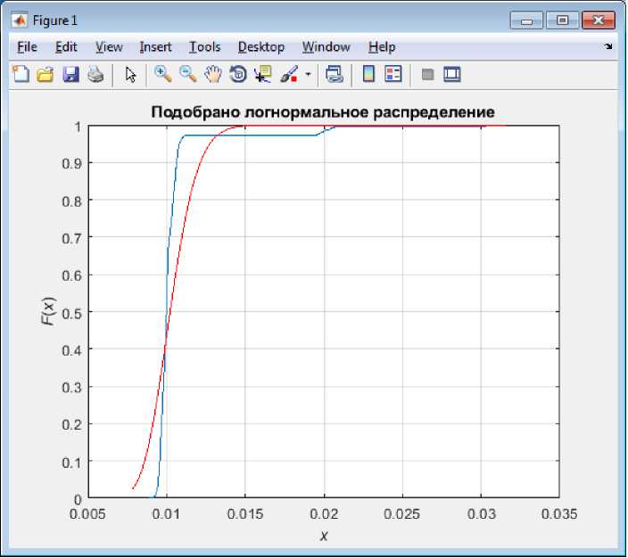Select the Zoom Out tool
Image resolution: width=628 pixels, height=558 pixels.
(x=187, y=75)
